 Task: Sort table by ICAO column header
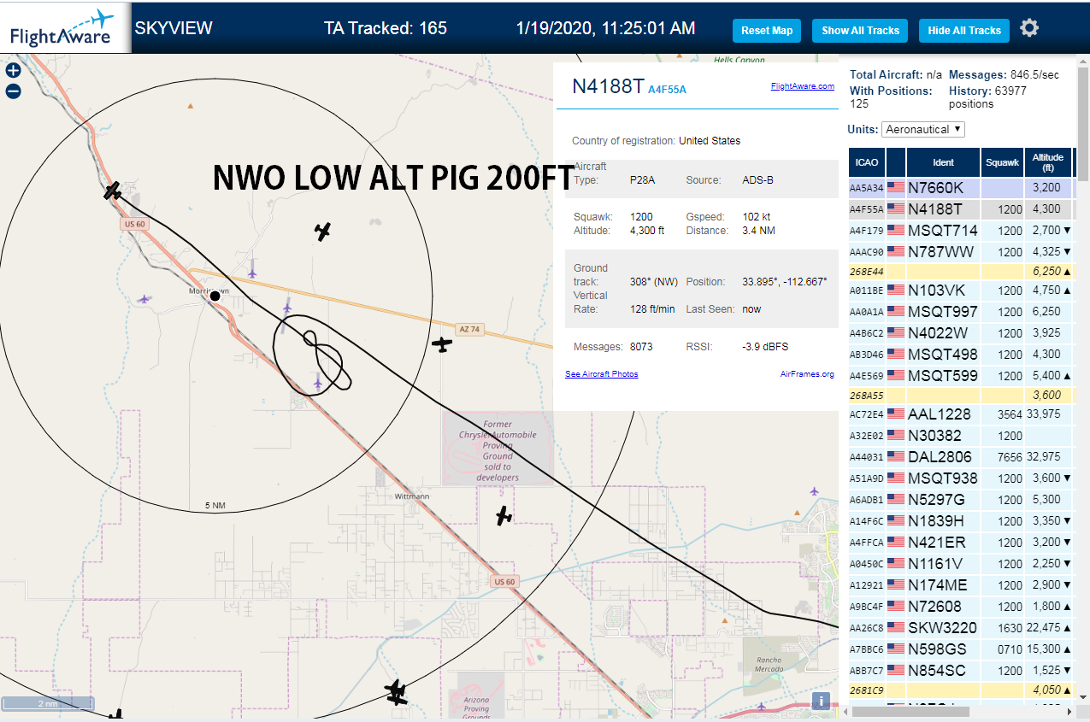pos(867,162)
